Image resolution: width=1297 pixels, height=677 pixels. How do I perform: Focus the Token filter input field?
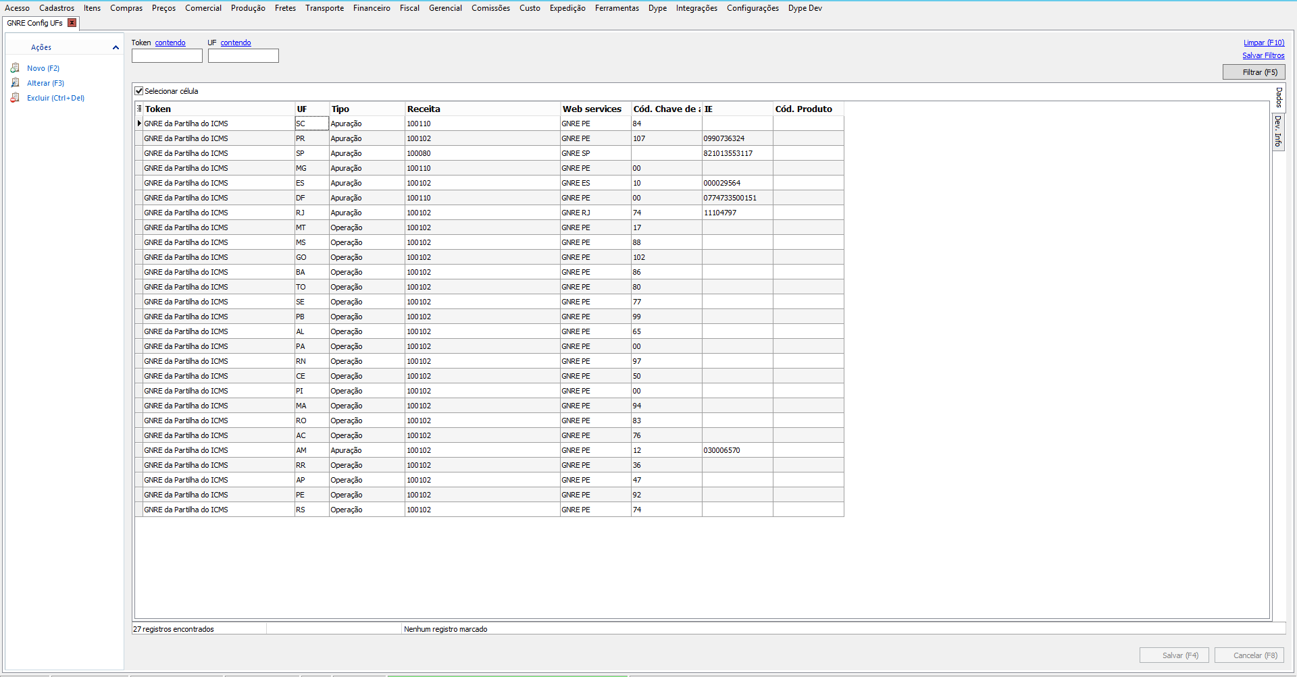click(x=167, y=56)
